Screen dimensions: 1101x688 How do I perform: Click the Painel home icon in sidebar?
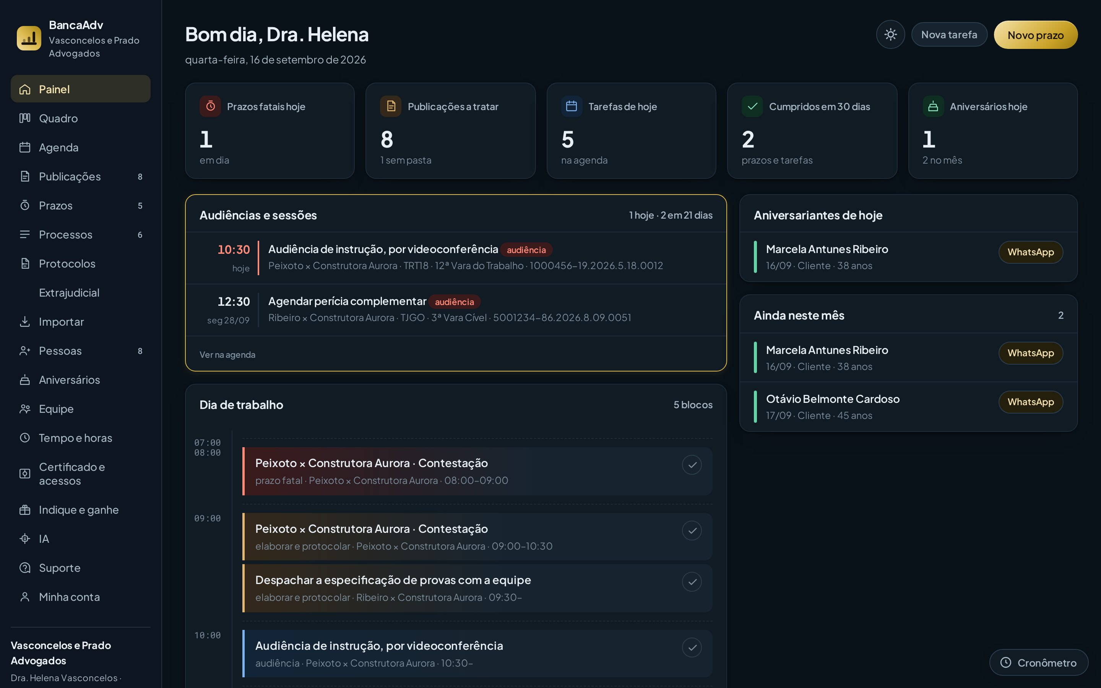25,89
